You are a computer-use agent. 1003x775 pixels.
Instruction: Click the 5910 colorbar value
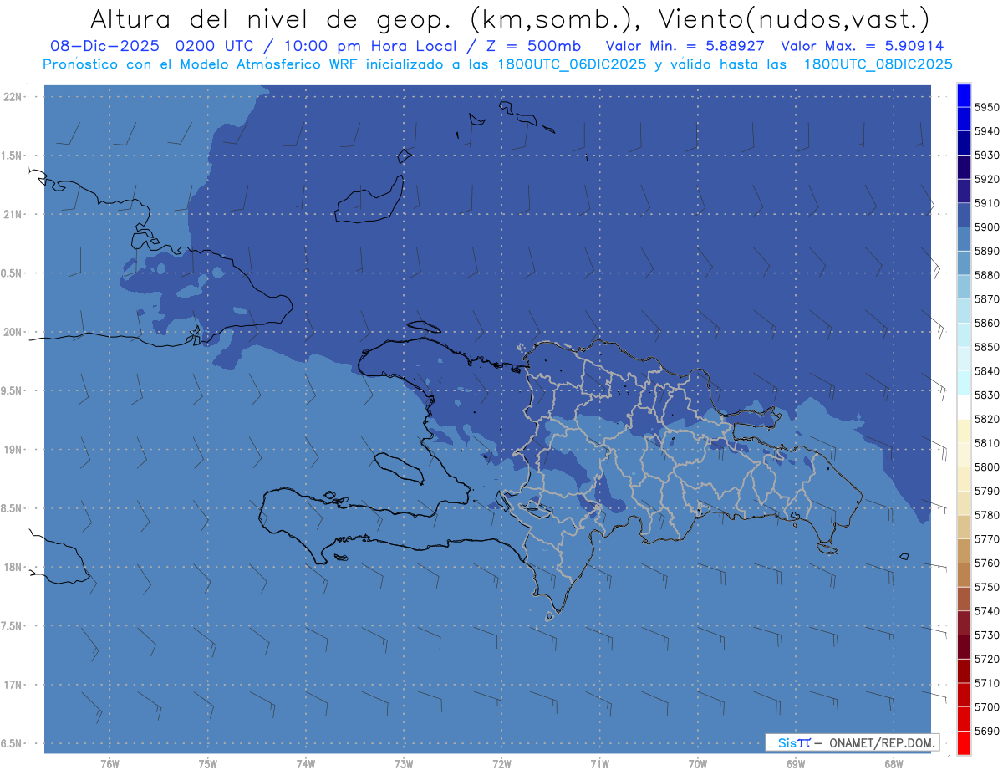tap(987, 203)
